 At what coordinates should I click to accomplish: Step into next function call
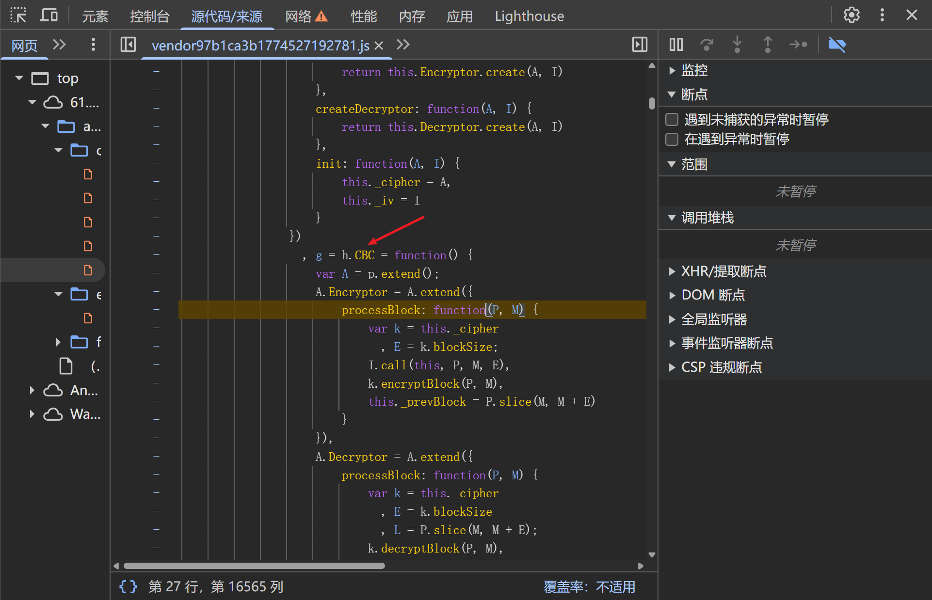click(737, 45)
